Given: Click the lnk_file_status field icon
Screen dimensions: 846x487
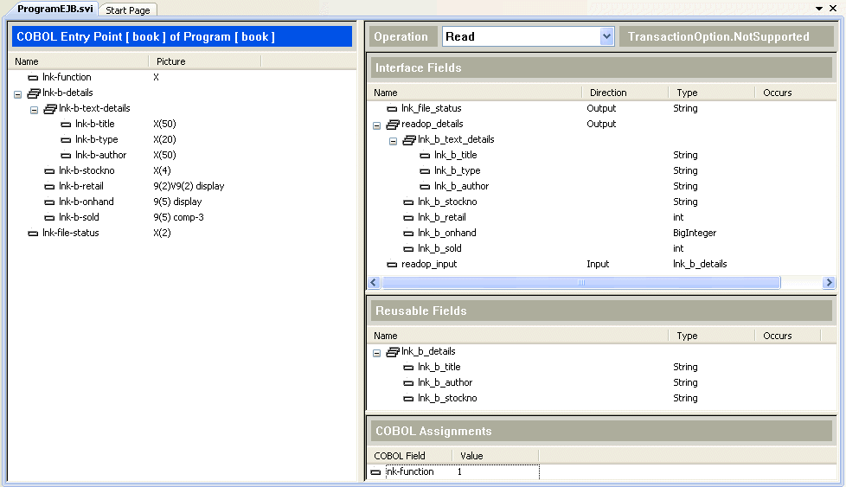Looking at the screenshot, I should coord(392,109).
